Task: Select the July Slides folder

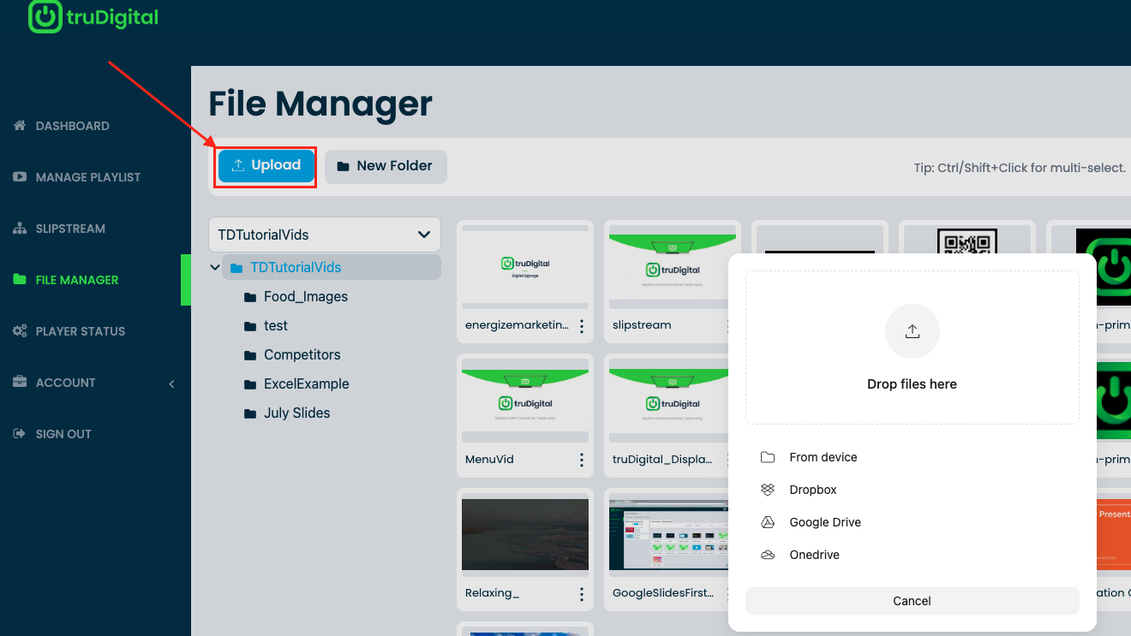Action: (x=297, y=413)
